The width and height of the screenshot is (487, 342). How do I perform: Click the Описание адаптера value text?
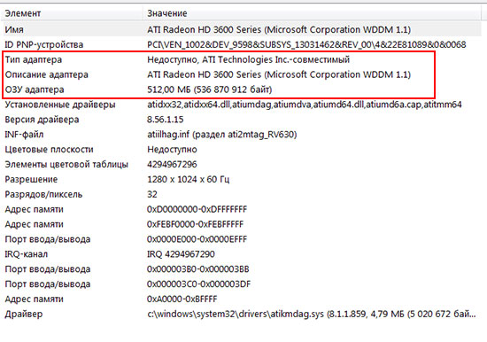[279, 74]
